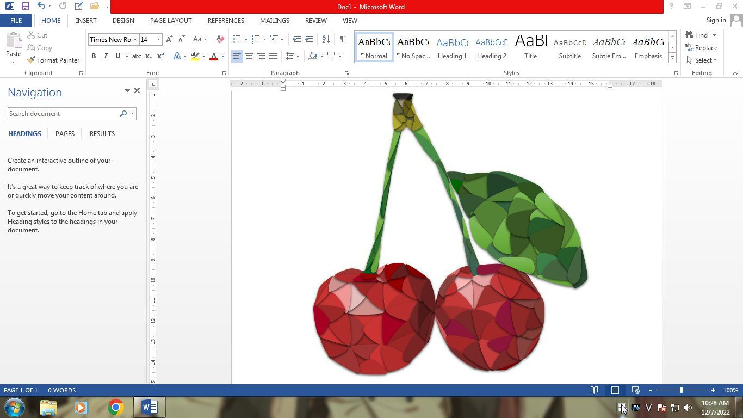
Task: Click the Clear Formatting eraser icon
Action: pos(220,39)
